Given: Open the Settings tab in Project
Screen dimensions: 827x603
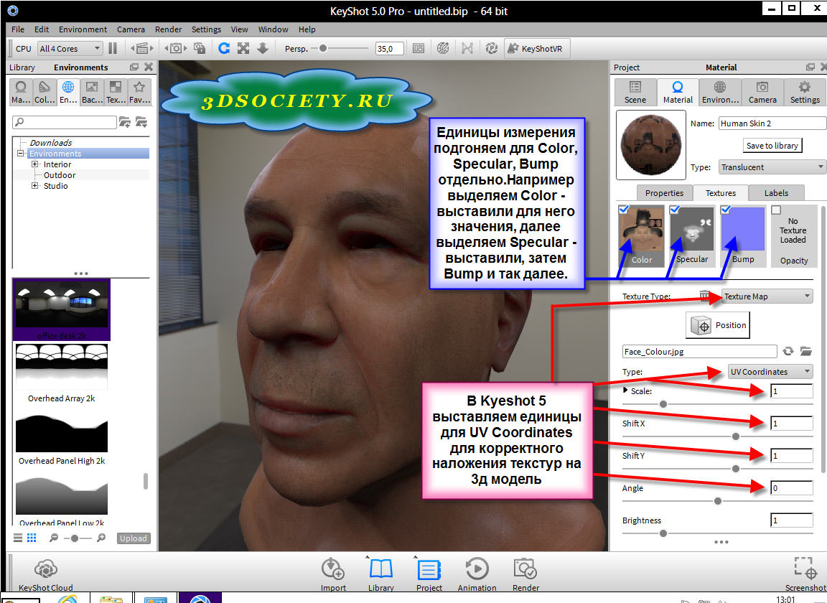Looking at the screenshot, I should click(805, 93).
